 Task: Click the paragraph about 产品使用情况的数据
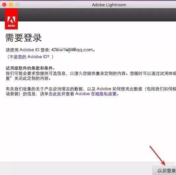click(91, 91)
